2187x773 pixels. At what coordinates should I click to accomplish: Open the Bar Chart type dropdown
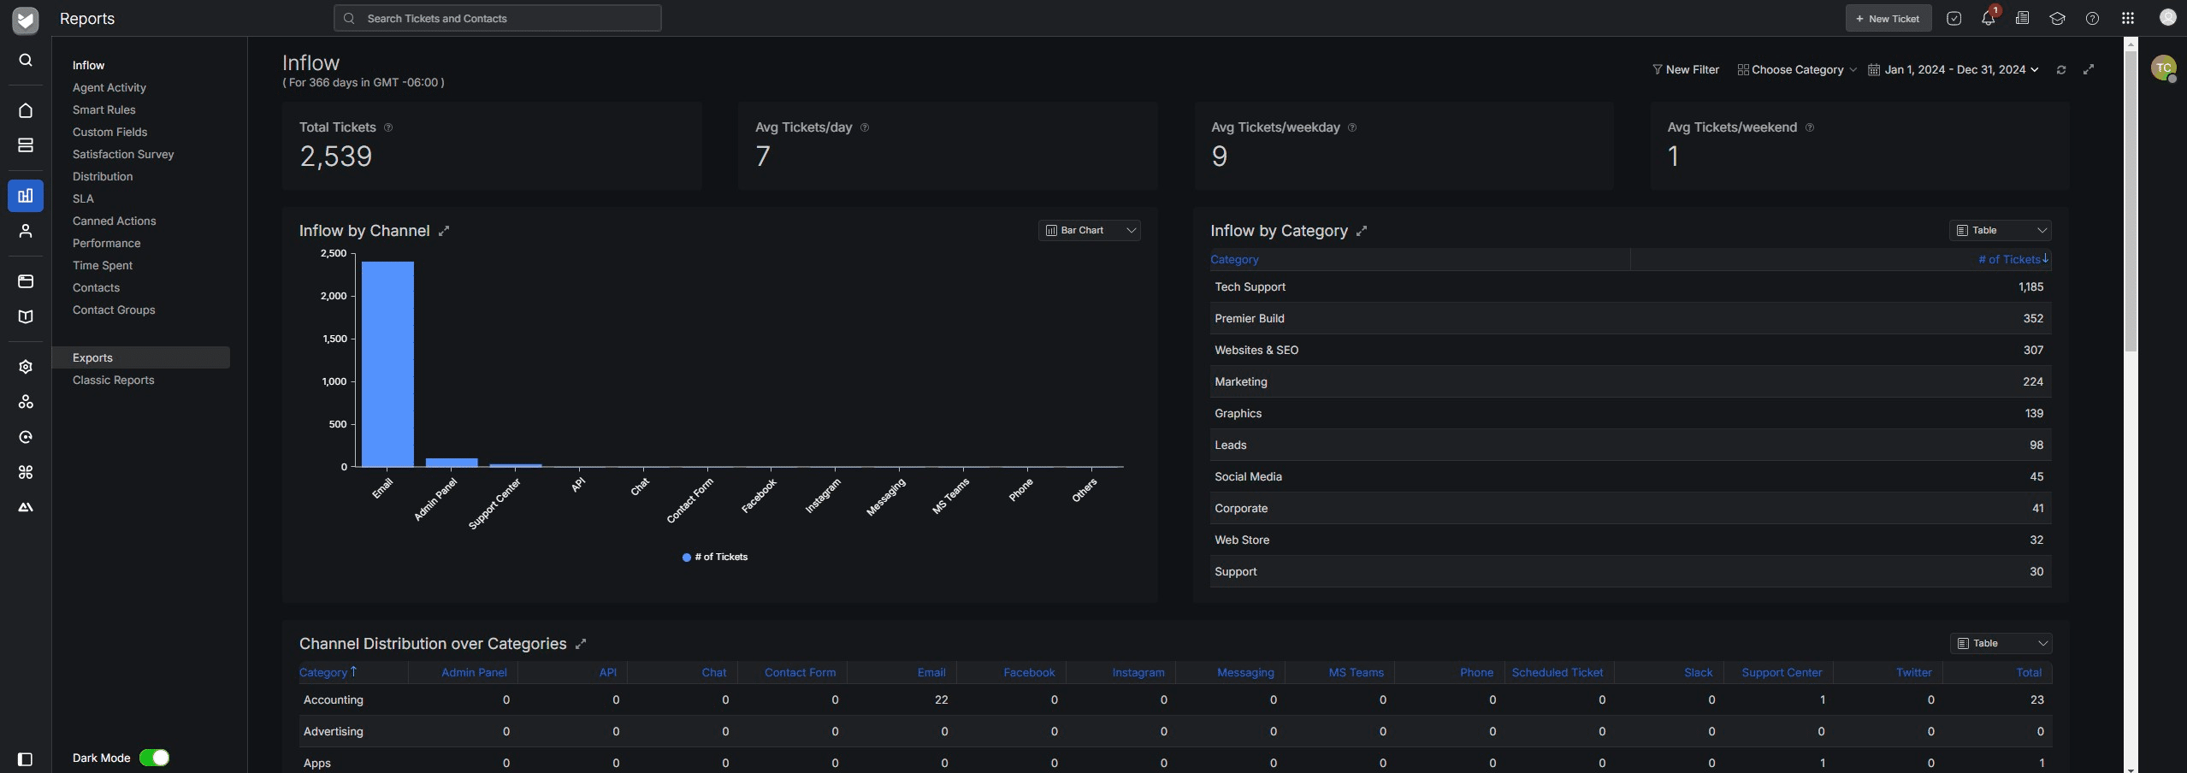[1089, 231]
